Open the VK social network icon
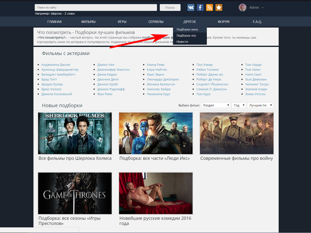The width and height of the screenshot is (311, 233). tap(190, 7)
